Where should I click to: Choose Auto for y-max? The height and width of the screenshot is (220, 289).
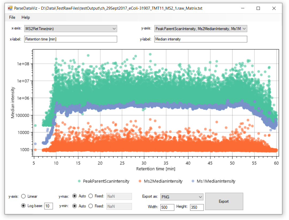[x=75, y=196]
